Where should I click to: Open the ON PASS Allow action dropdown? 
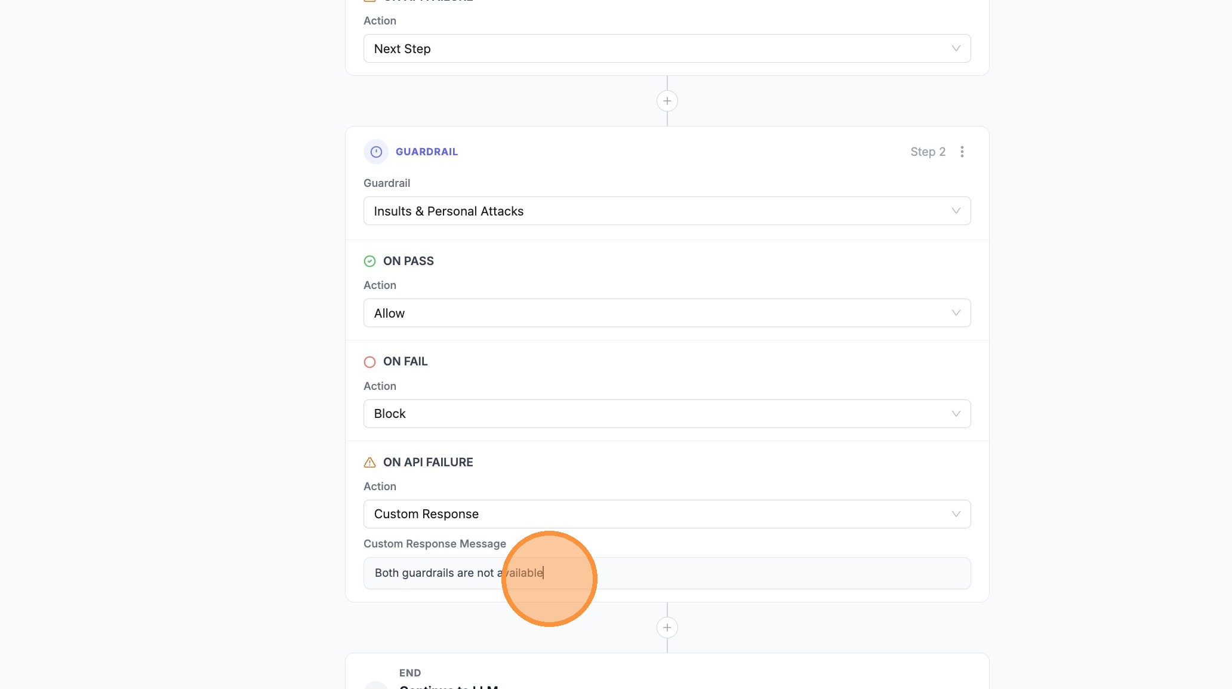pyautogui.click(x=667, y=313)
